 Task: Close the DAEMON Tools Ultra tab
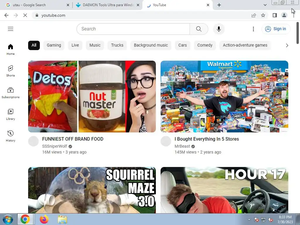coord(138,5)
